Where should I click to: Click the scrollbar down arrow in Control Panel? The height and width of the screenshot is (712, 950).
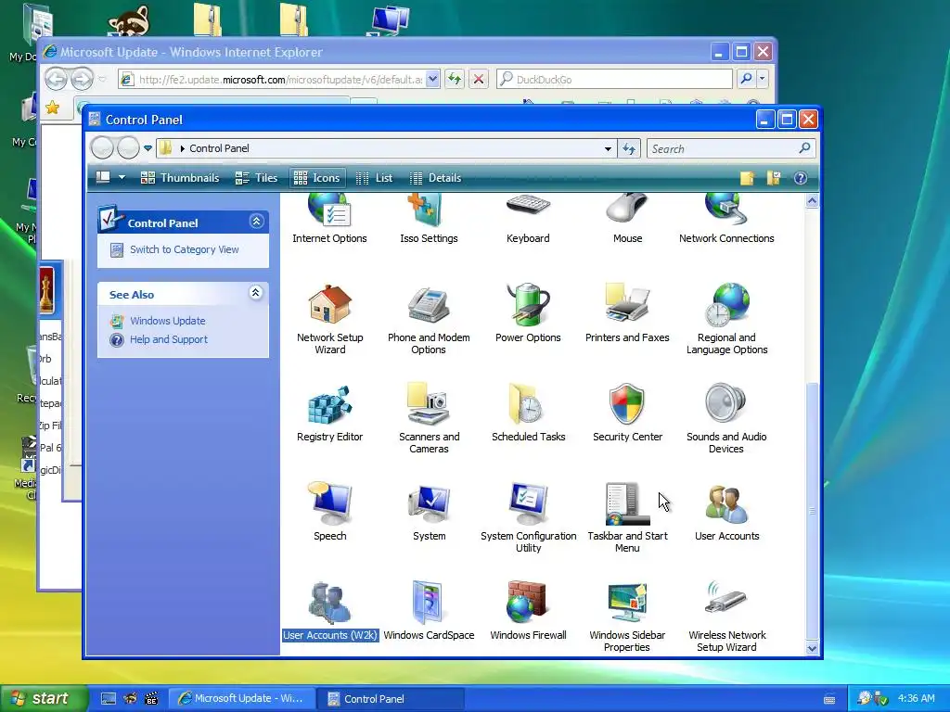(812, 648)
